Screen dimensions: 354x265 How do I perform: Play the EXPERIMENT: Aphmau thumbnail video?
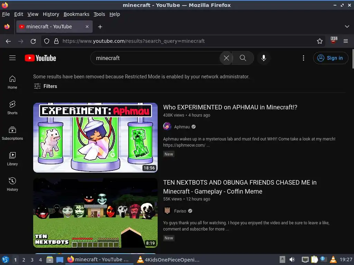pyautogui.click(x=95, y=137)
